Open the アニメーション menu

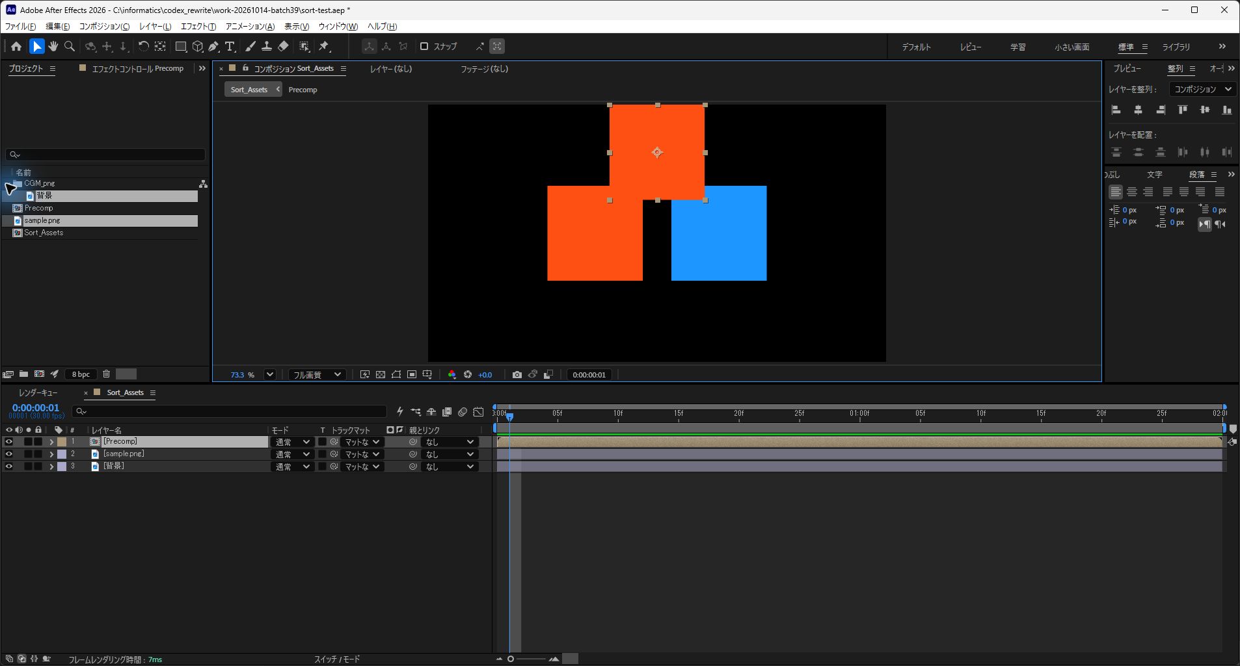(250, 26)
